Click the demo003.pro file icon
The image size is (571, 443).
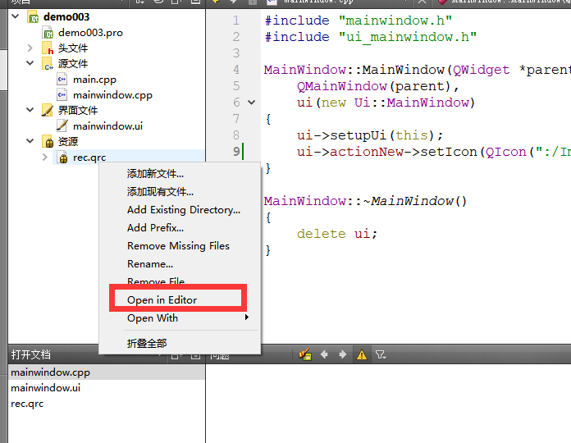48,32
